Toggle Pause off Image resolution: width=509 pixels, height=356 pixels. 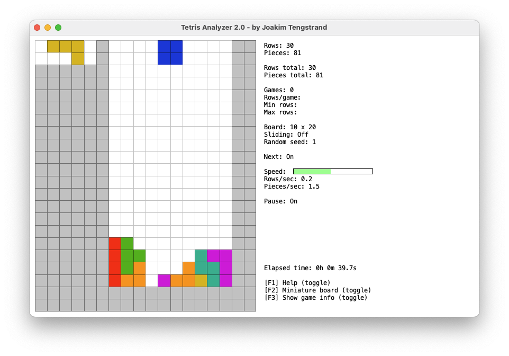click(x=280, y=201)
